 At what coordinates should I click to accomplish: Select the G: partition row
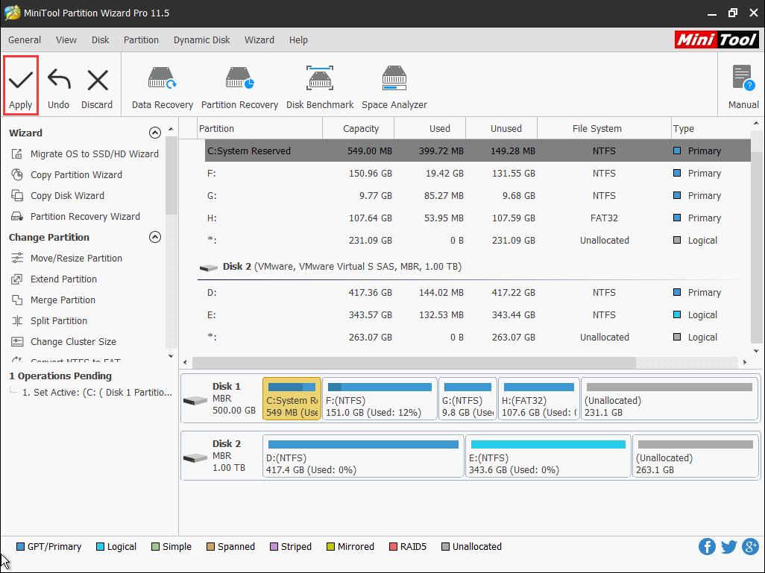[x=478, y=195]
